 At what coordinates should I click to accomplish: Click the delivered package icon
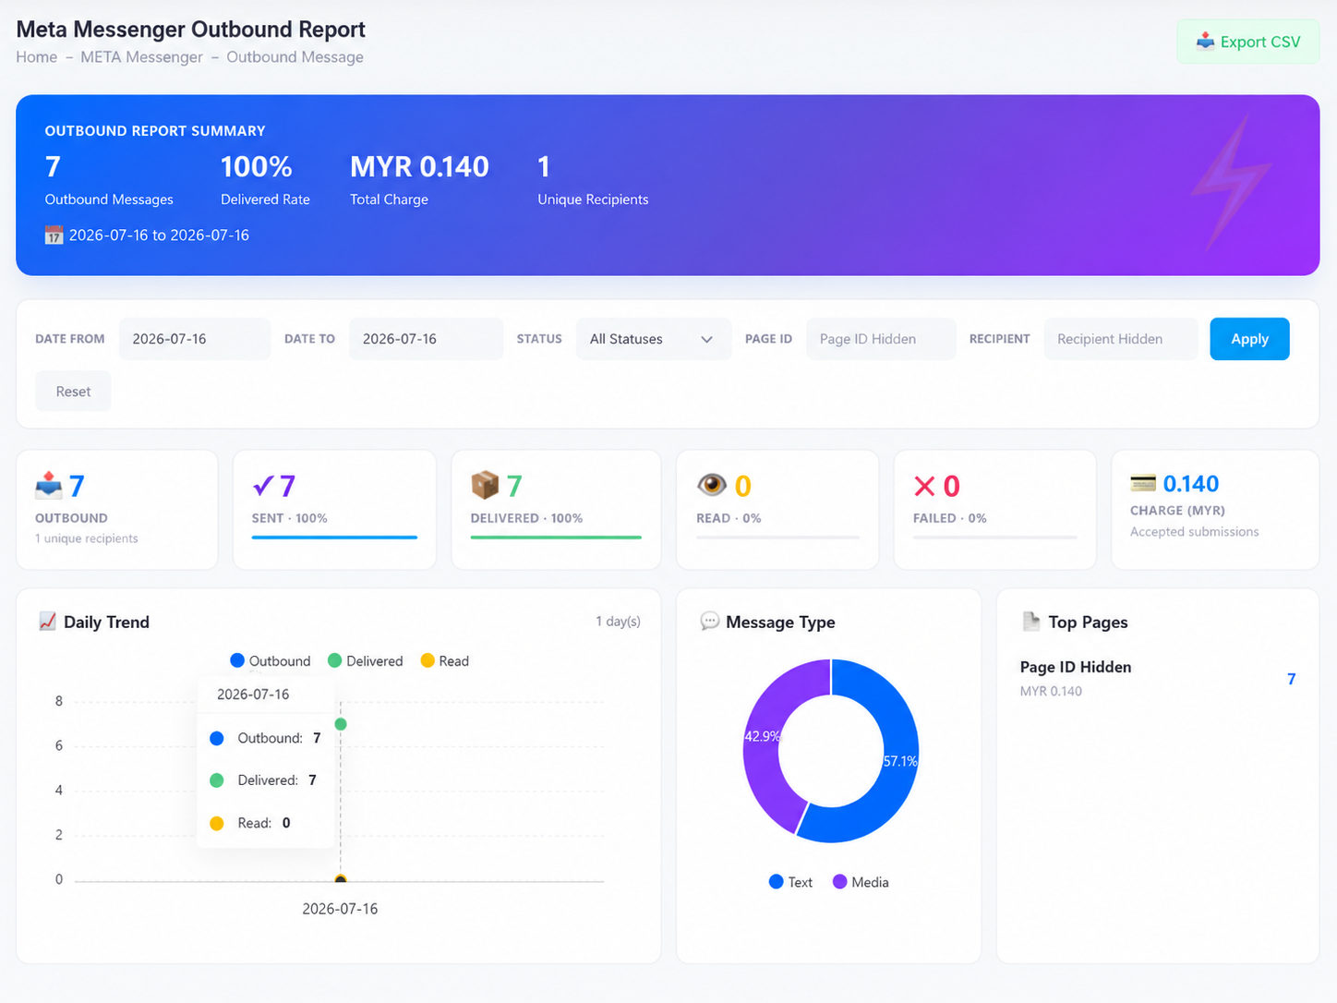[485, 485]
